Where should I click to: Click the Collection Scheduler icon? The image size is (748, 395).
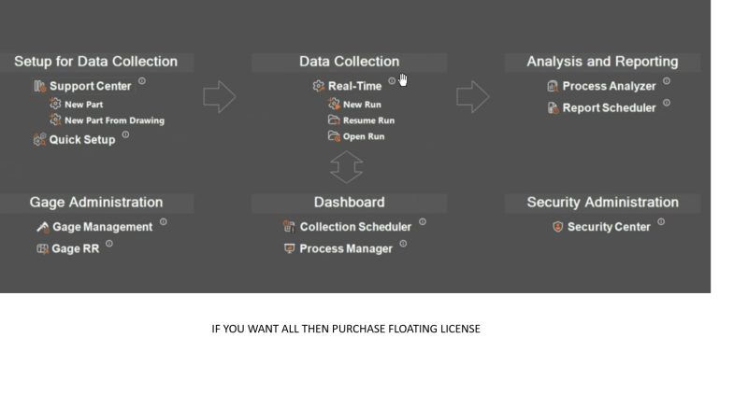click(289, 227)
